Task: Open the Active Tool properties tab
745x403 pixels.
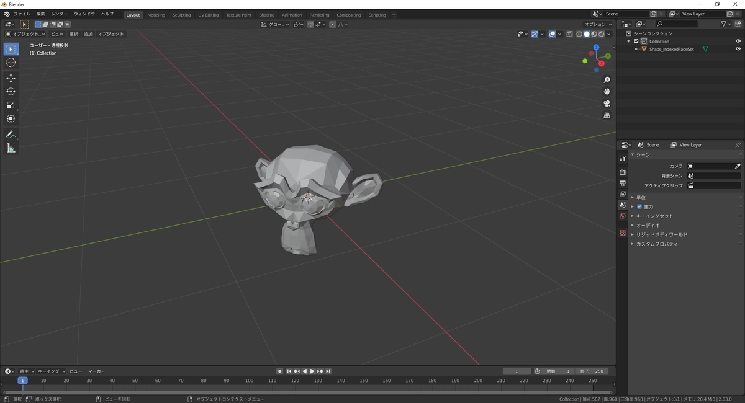Action: [623, 159]
